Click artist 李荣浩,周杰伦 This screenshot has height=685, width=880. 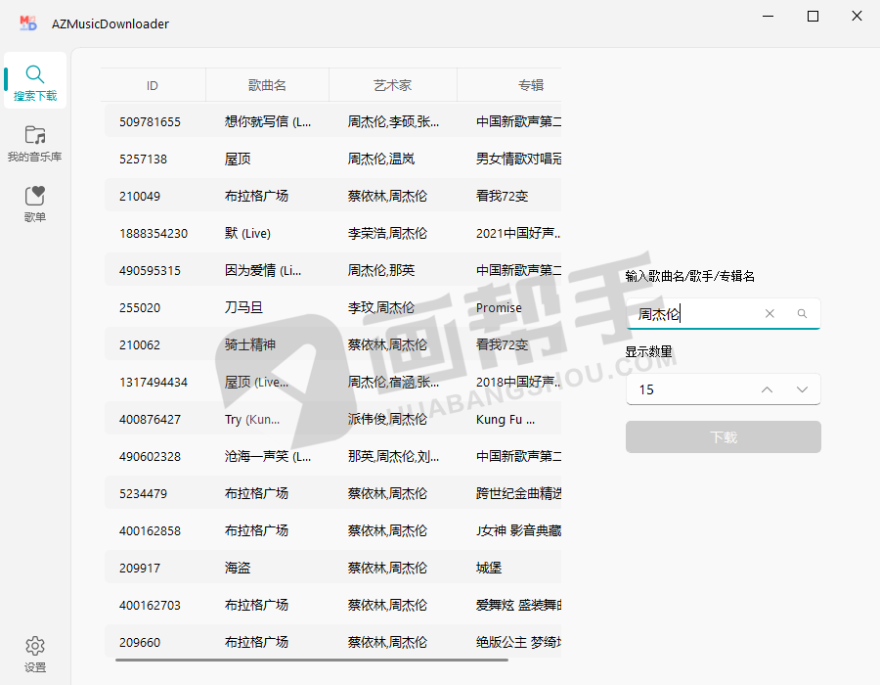click(x=387, y=233)
